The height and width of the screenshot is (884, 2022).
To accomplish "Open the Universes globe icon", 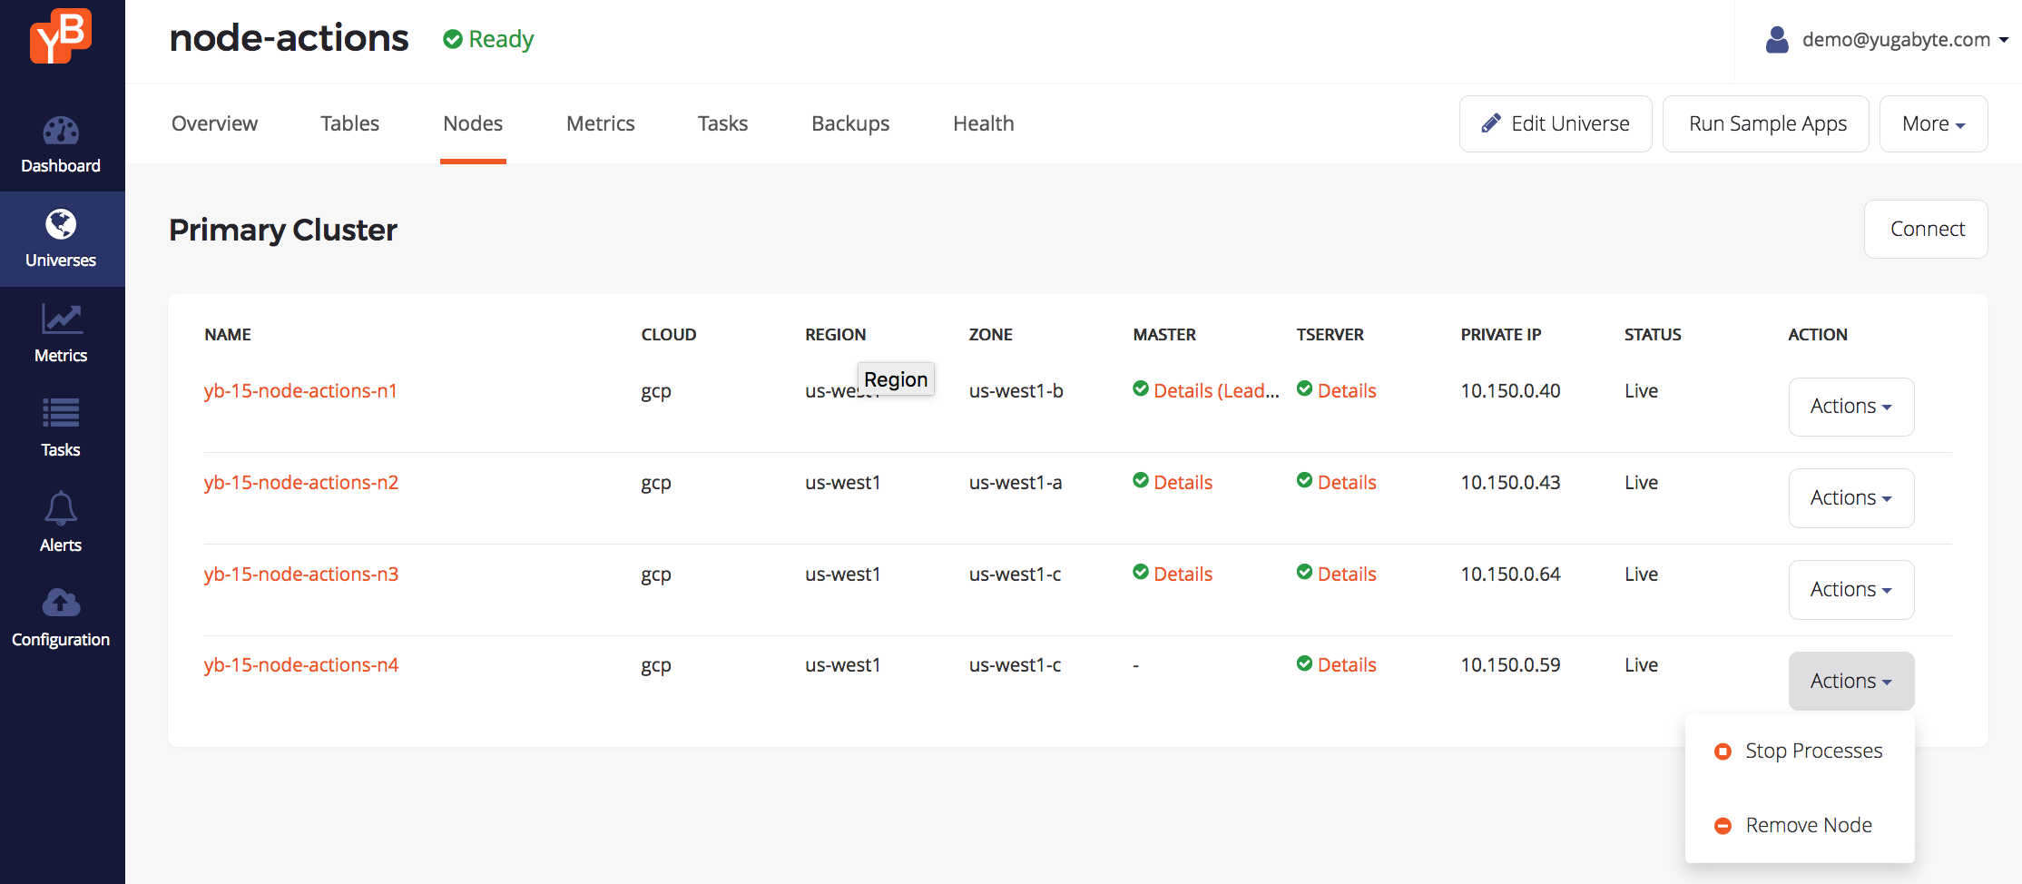I will [x=61, y=224].
